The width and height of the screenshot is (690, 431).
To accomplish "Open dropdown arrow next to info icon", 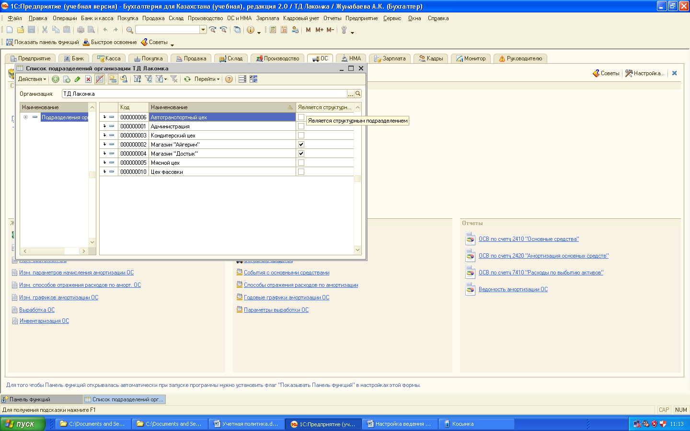I will [x=259, y=33].
